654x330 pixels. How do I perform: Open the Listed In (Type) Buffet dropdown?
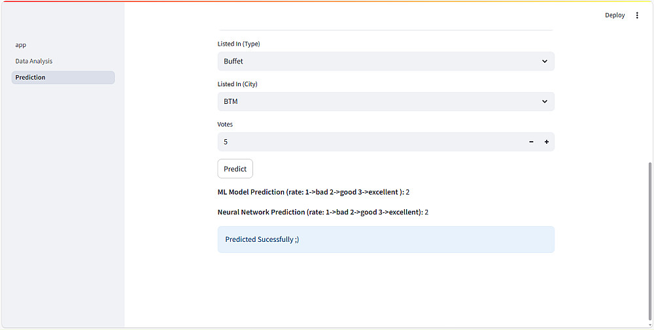click(x=379, y=61)
